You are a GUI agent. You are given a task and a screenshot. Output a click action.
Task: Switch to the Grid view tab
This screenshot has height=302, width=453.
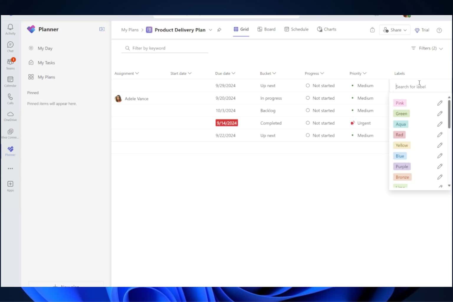tap(241, 29)
